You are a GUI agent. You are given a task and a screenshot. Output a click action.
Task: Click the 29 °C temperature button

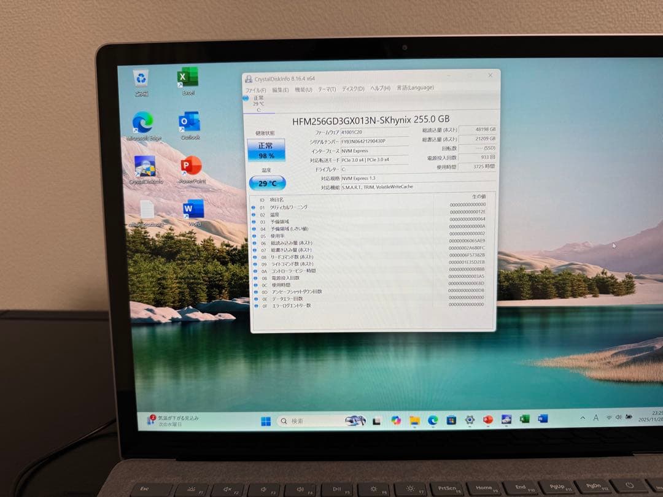267,183
